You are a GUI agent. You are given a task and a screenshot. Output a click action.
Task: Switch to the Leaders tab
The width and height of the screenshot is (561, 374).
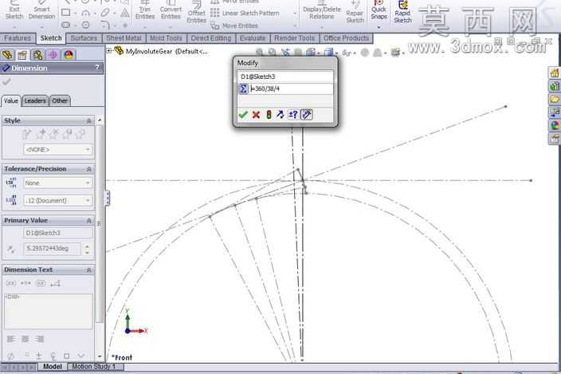pyautogui.click(x=35, y=101)
